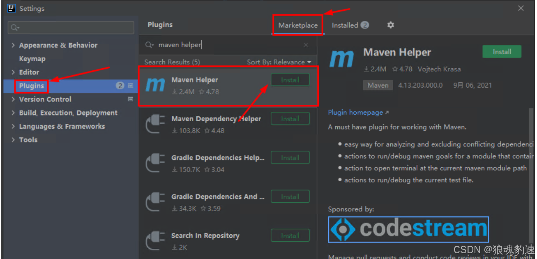Expand Build, Execution, Deployment section

(x=13, y=113)
